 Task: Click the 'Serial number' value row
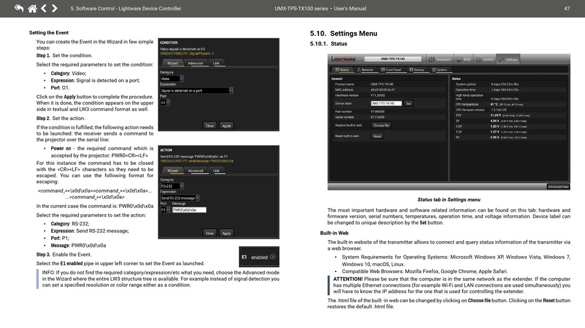coord(389,117)
